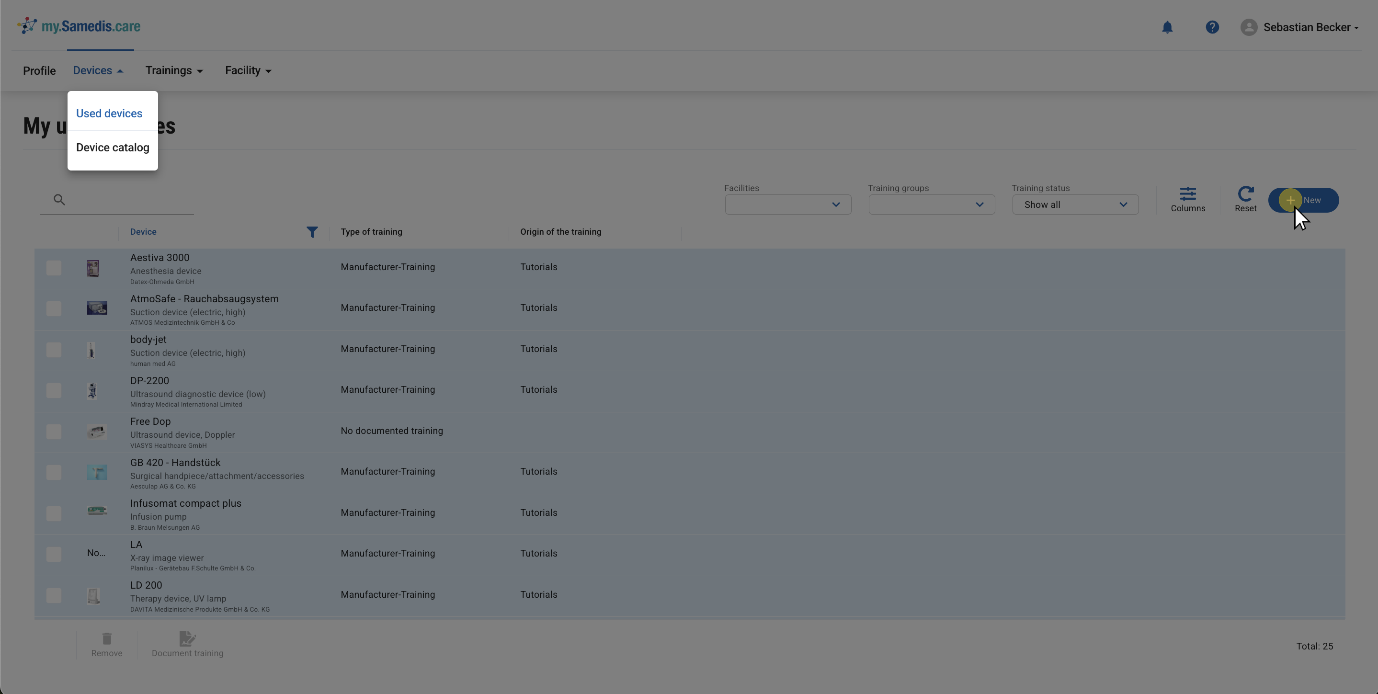This screenshot has height=694, width=1378.
Task: Click the notifications bell icon
Action: pos(1167,27)
